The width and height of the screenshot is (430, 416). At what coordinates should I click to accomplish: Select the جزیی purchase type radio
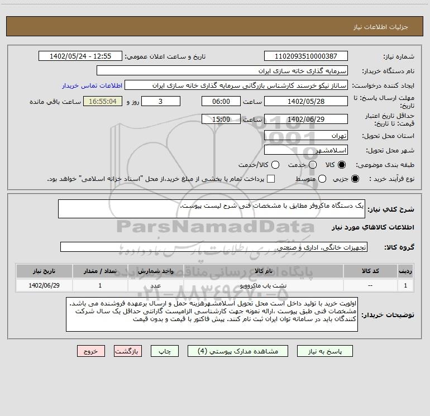point(355,179)
